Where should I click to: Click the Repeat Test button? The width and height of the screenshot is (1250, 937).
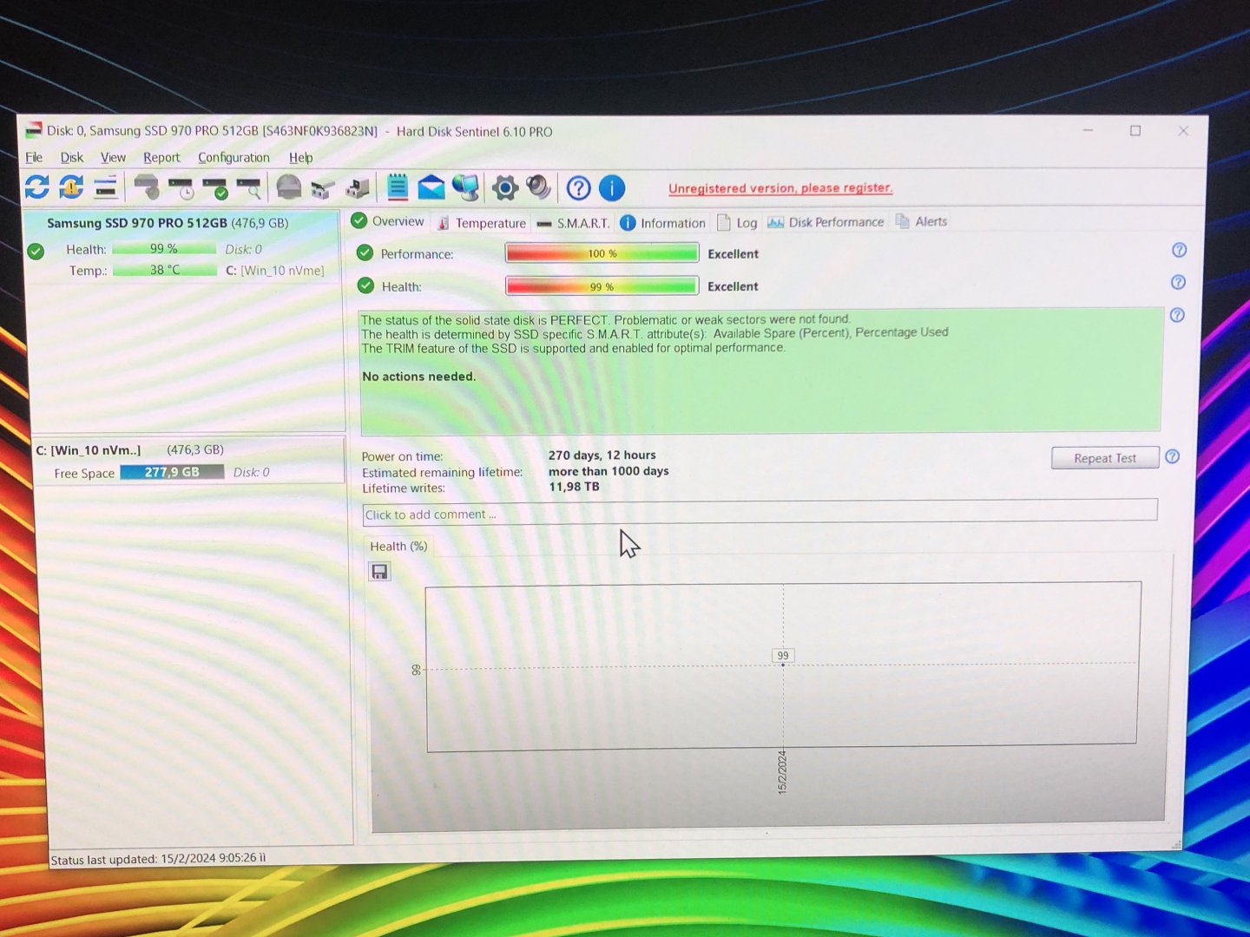[x=1105, y=458]
